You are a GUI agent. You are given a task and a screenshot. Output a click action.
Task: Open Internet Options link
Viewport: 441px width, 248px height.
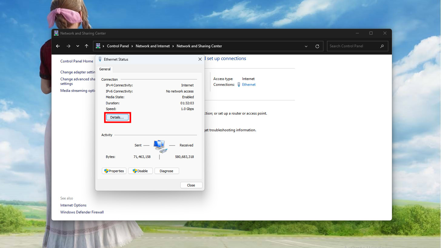click(x=73, y=205)
